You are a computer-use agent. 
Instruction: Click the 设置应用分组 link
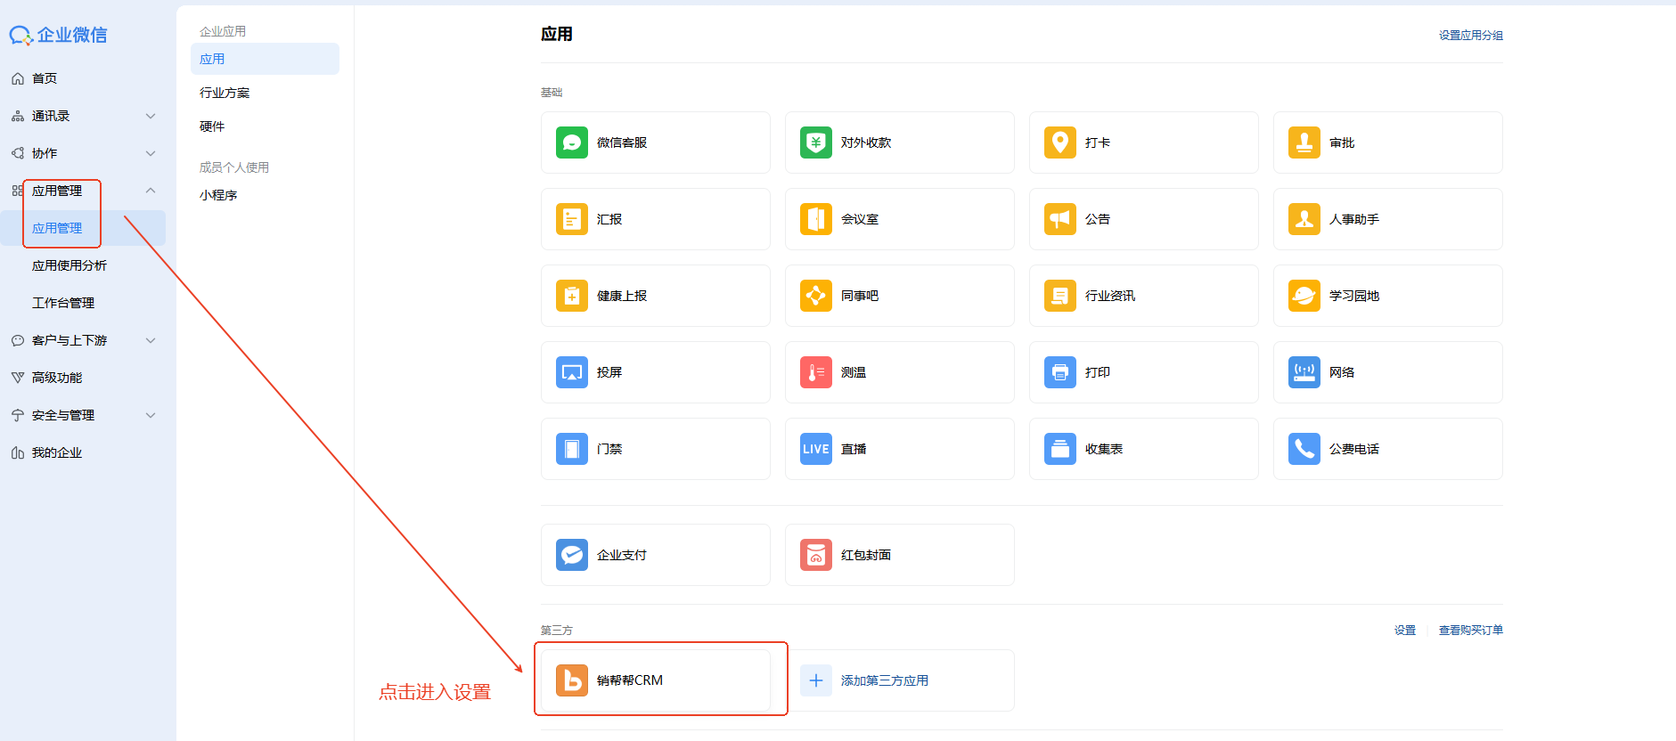tap(1470, 36)
